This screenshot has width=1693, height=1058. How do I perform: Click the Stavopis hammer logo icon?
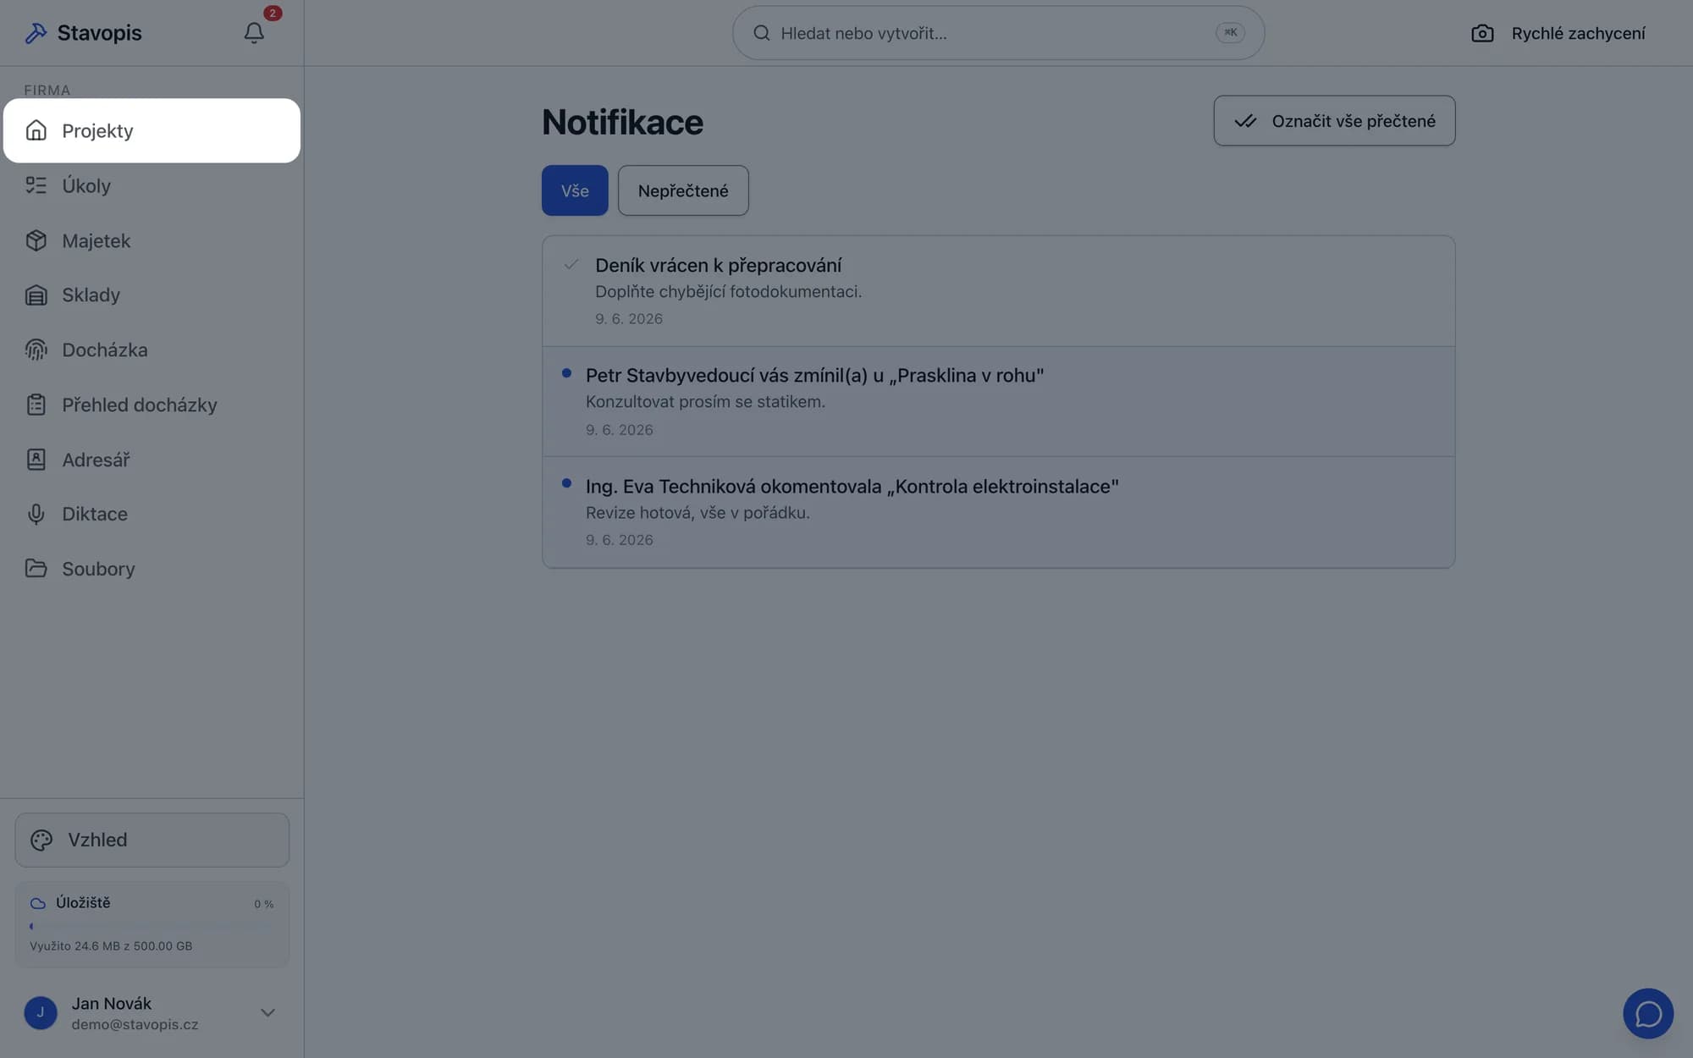(36, 33)
